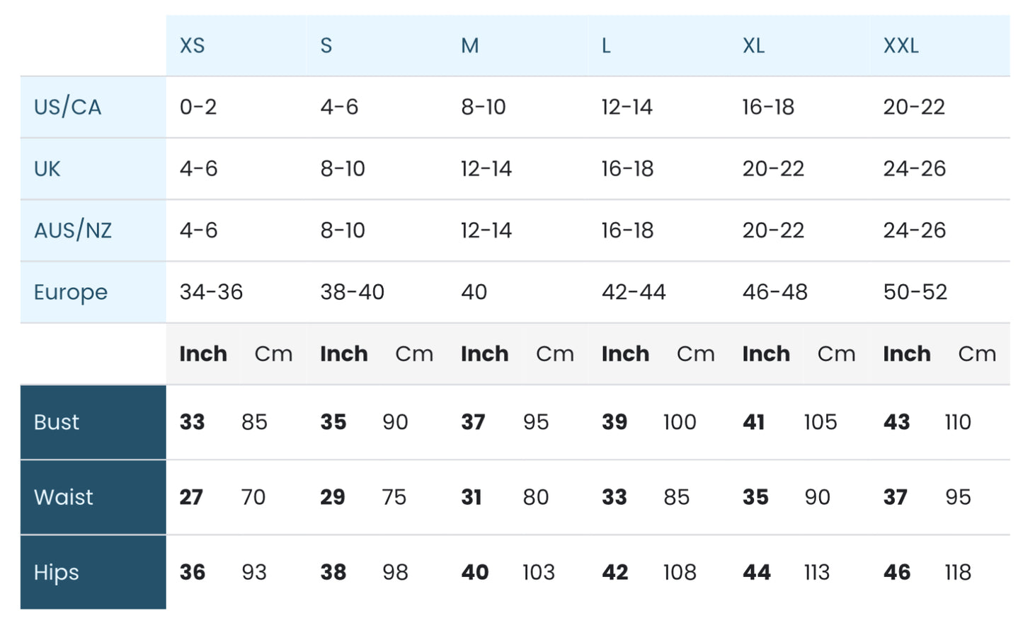Image resolution: width=1023 pixels, height=625 pixels.
Task: Select the Hips 118 cm value
Action: coord(957,572)
